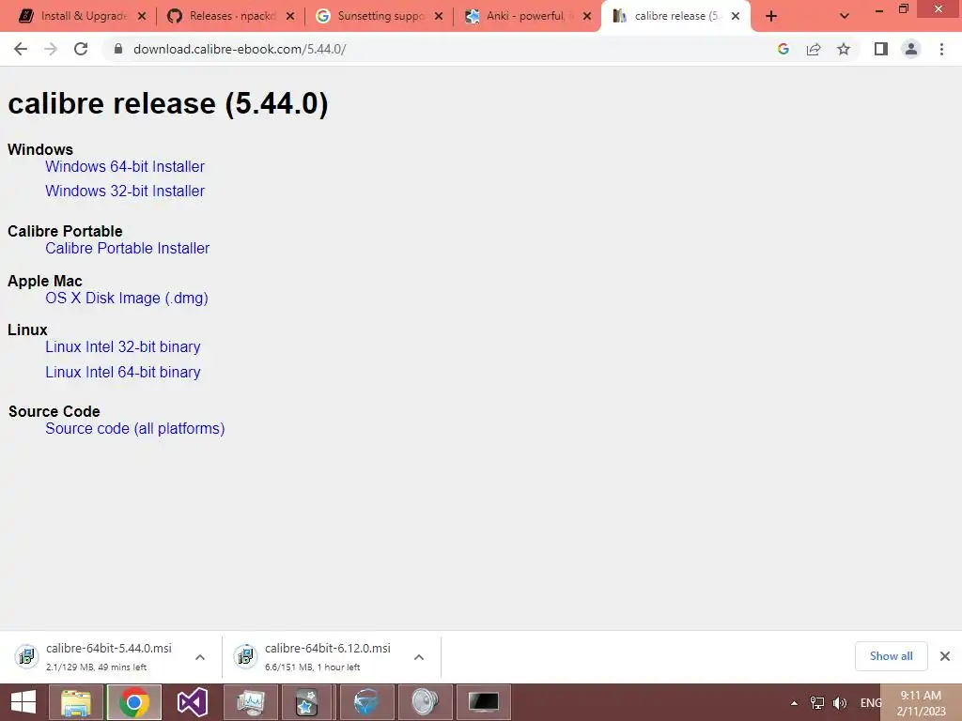Reload the calibre release page
Screen dimensions: 962x721
click(x=81, y=49)
